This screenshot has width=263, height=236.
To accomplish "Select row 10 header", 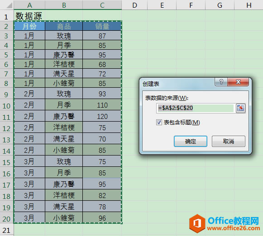I will 6,105.
